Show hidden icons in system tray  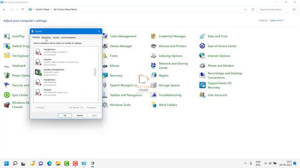[245, 163]
